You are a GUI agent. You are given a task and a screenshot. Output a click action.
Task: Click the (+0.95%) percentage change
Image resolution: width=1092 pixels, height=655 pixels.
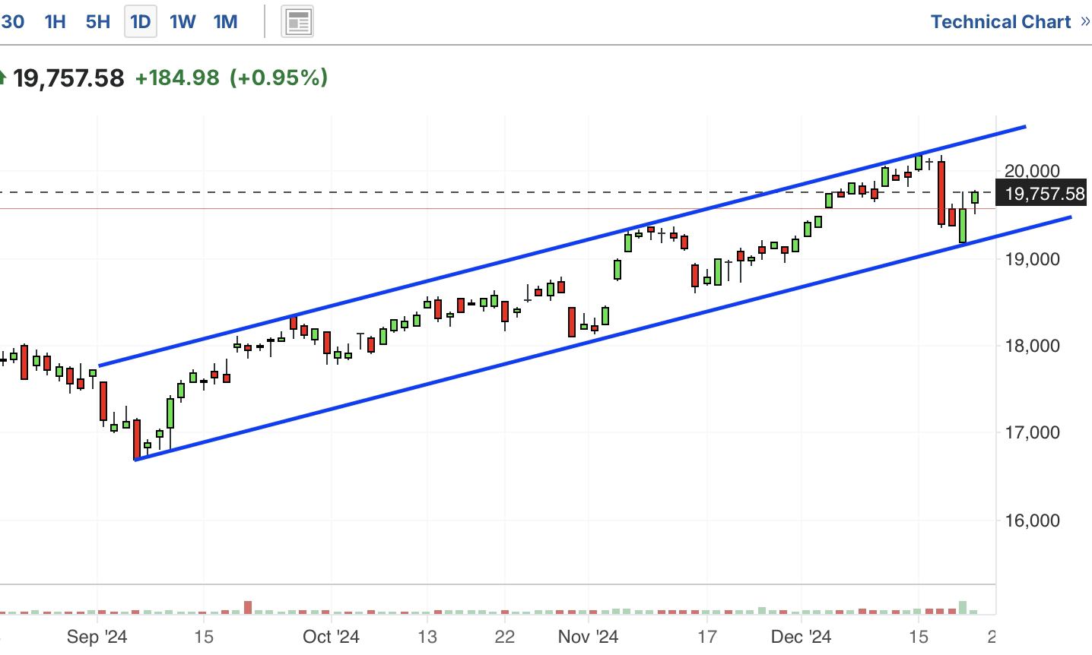(279, 78)
